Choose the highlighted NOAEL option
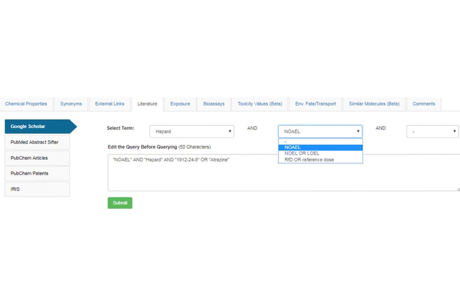The image size is (460, 306). [x=320, y=147]
